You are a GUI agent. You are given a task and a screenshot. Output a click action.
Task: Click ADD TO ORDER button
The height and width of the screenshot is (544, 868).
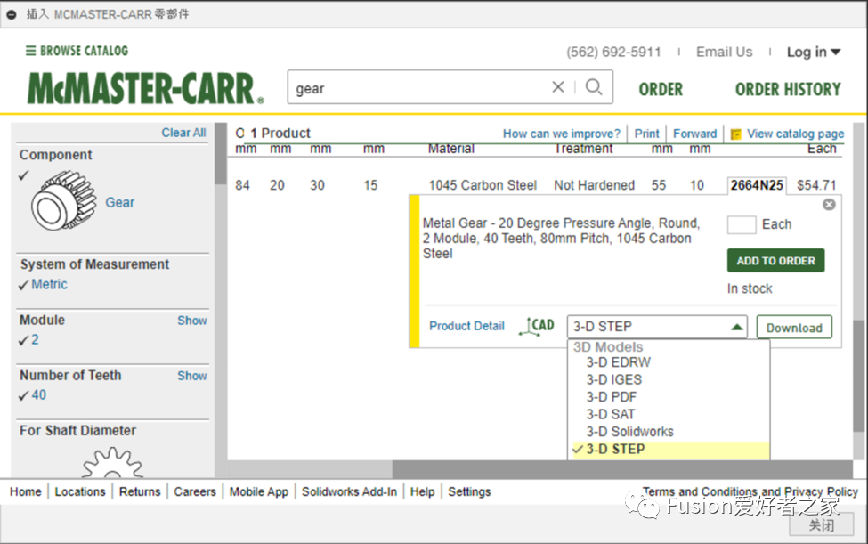775,261
